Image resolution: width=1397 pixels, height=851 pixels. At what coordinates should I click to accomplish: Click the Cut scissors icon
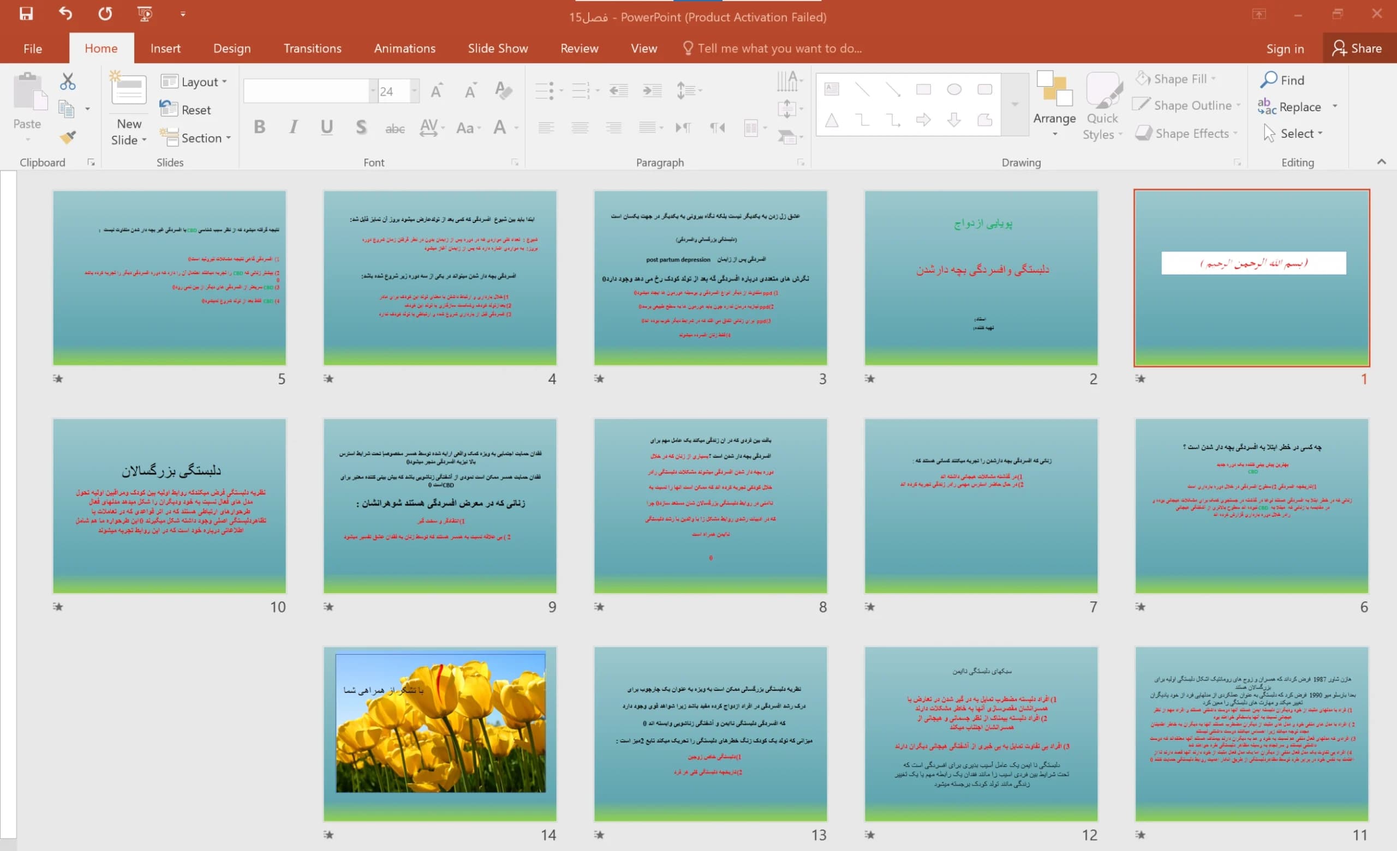68,82
